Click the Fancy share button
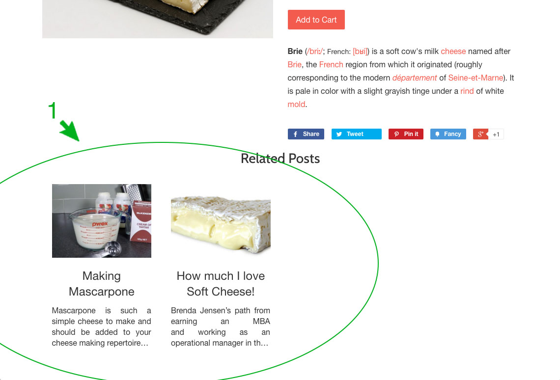The image size is (560, 380). (448, 134)
